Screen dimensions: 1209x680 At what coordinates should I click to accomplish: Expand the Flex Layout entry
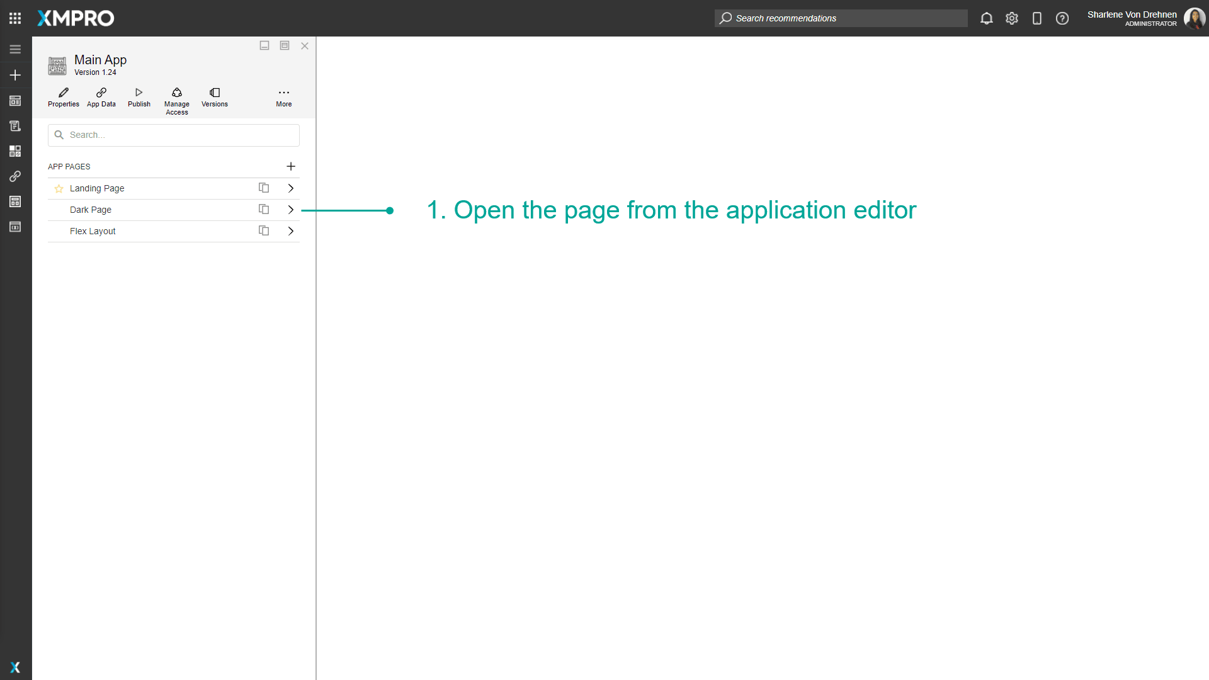tap(290, 231)
